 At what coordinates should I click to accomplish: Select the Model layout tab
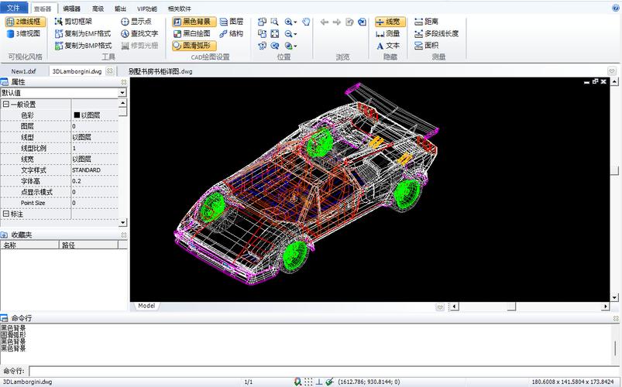[x=146, y=306]
